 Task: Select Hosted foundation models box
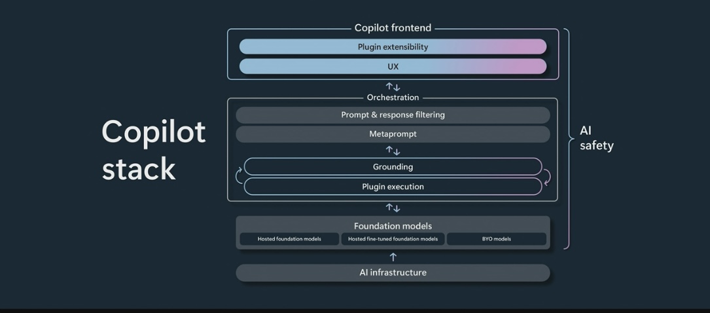pos(289,239)
